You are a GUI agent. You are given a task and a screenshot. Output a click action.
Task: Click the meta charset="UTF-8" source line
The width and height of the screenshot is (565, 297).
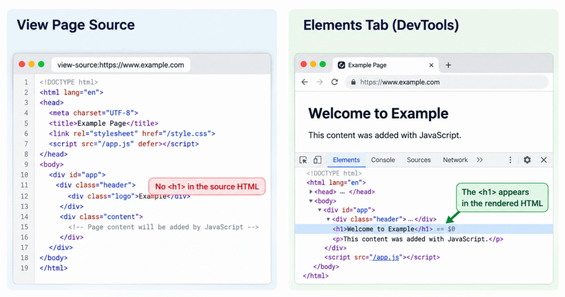(x=94, y=112)
